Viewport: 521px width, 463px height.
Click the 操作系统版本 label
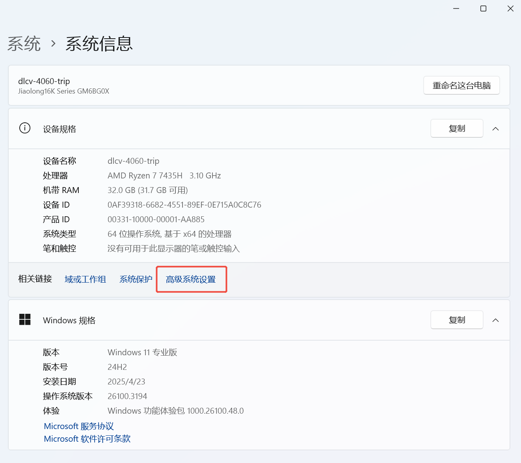coord(68,396)
